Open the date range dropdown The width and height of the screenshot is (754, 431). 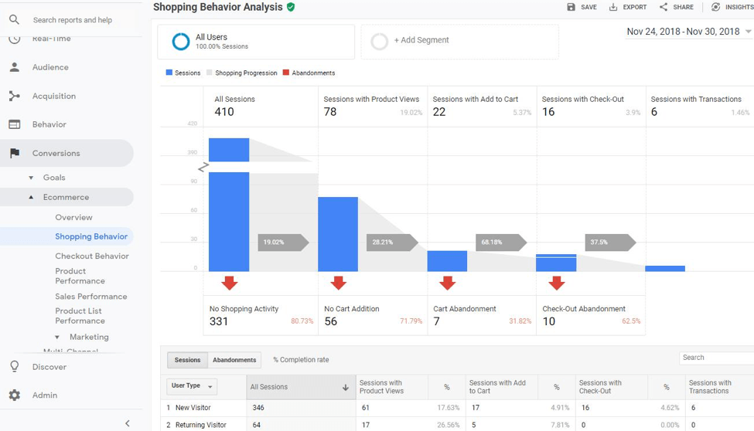748,32
